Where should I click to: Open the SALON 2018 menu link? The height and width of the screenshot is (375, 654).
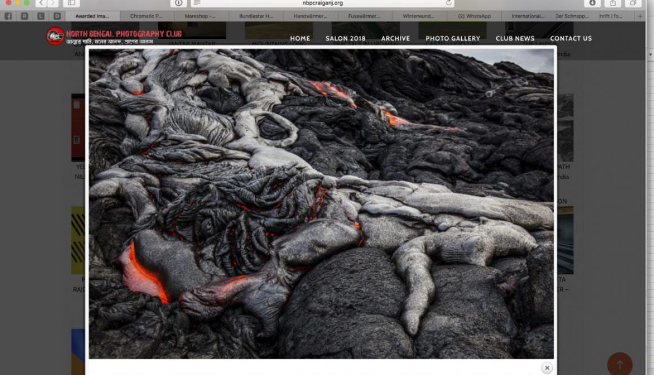[346, 38]
